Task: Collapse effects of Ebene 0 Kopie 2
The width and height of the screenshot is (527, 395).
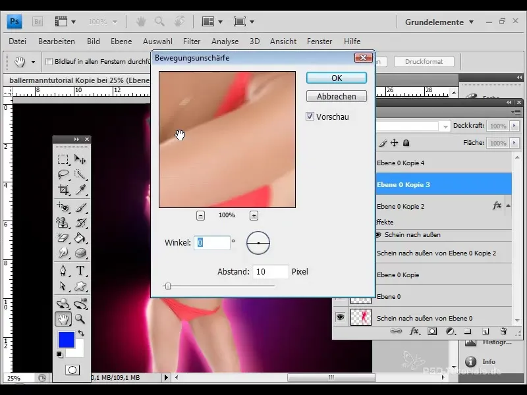Action: pyautogui.click(x=508, y=205)
